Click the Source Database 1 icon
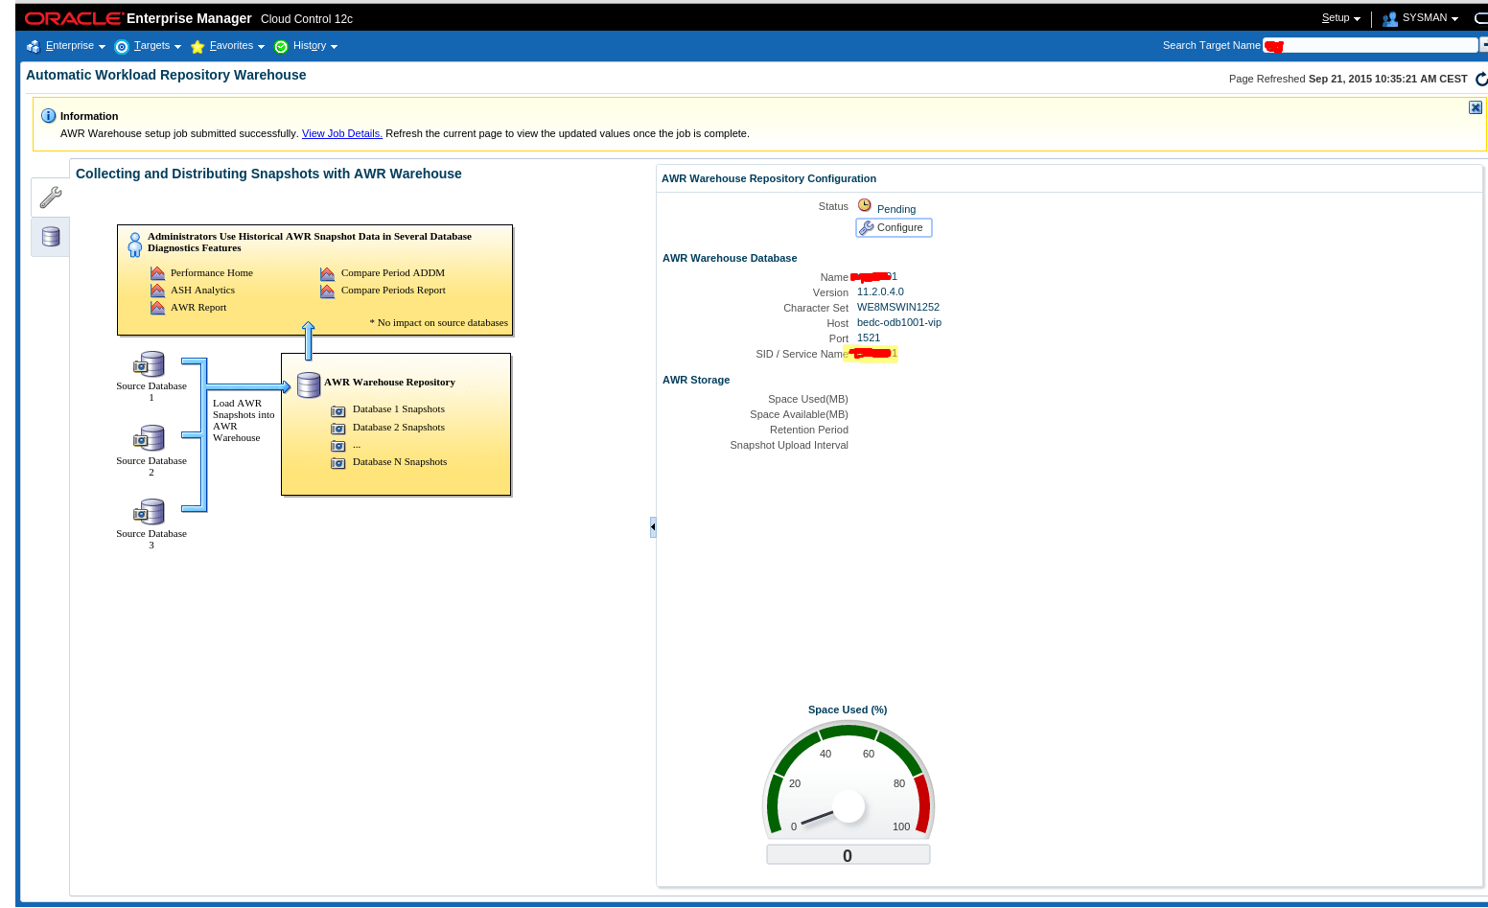This screenshot has height=908, width=1488. [150, 364]
